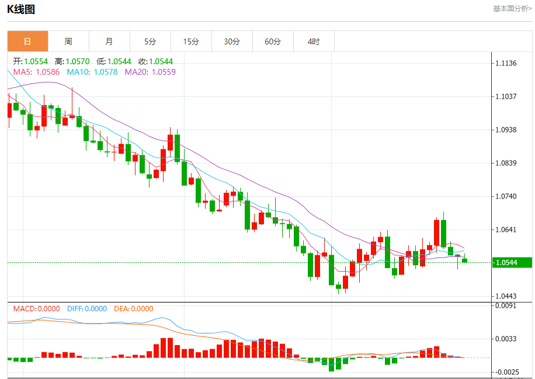This screenshot has width=535, height=379.
Task: Click the last green candlestick on the chart
Action: 465,260
